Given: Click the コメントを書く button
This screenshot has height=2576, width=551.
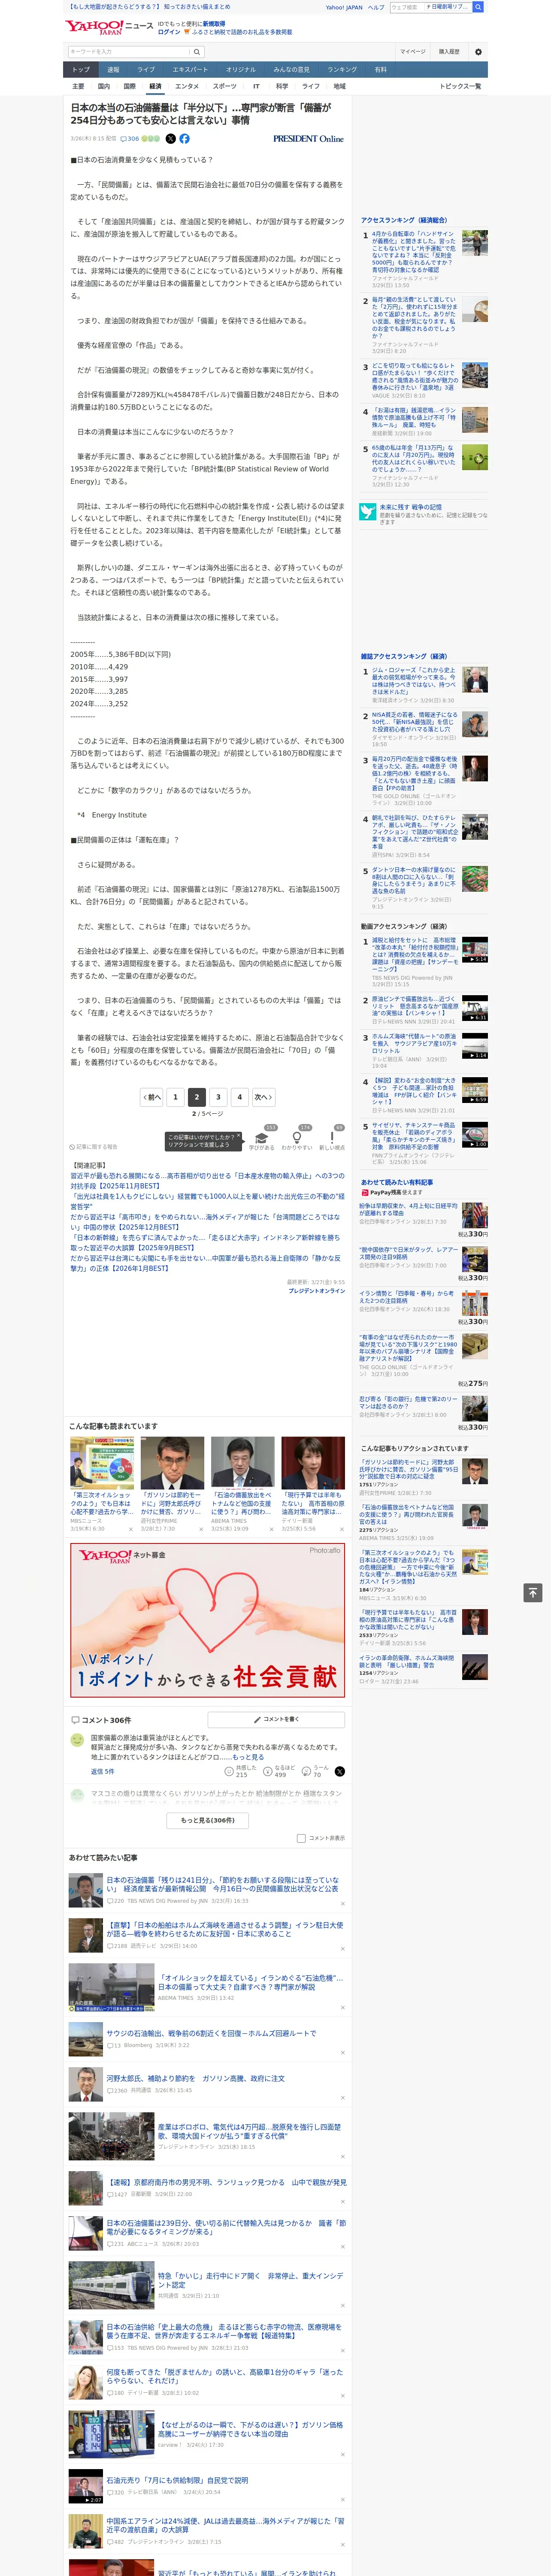Looking at the screenshot, I should pyautogui.click(x=276, y=1719).
